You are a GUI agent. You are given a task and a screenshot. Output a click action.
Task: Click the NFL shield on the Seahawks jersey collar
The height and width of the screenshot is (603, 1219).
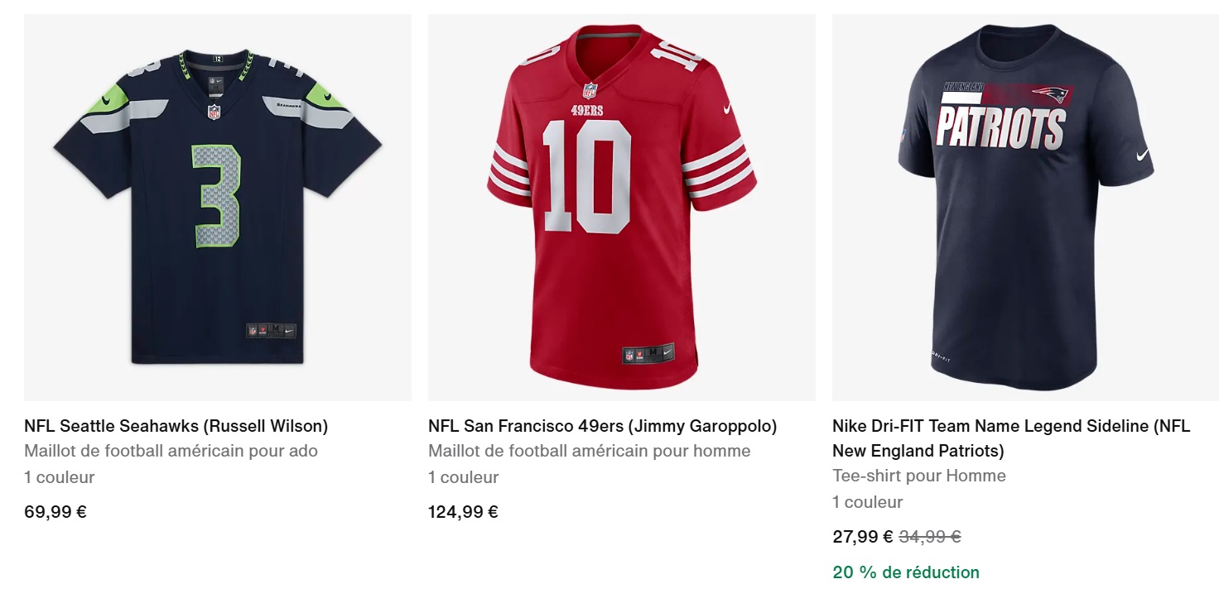pyautogui.click(x=214, y=112)
